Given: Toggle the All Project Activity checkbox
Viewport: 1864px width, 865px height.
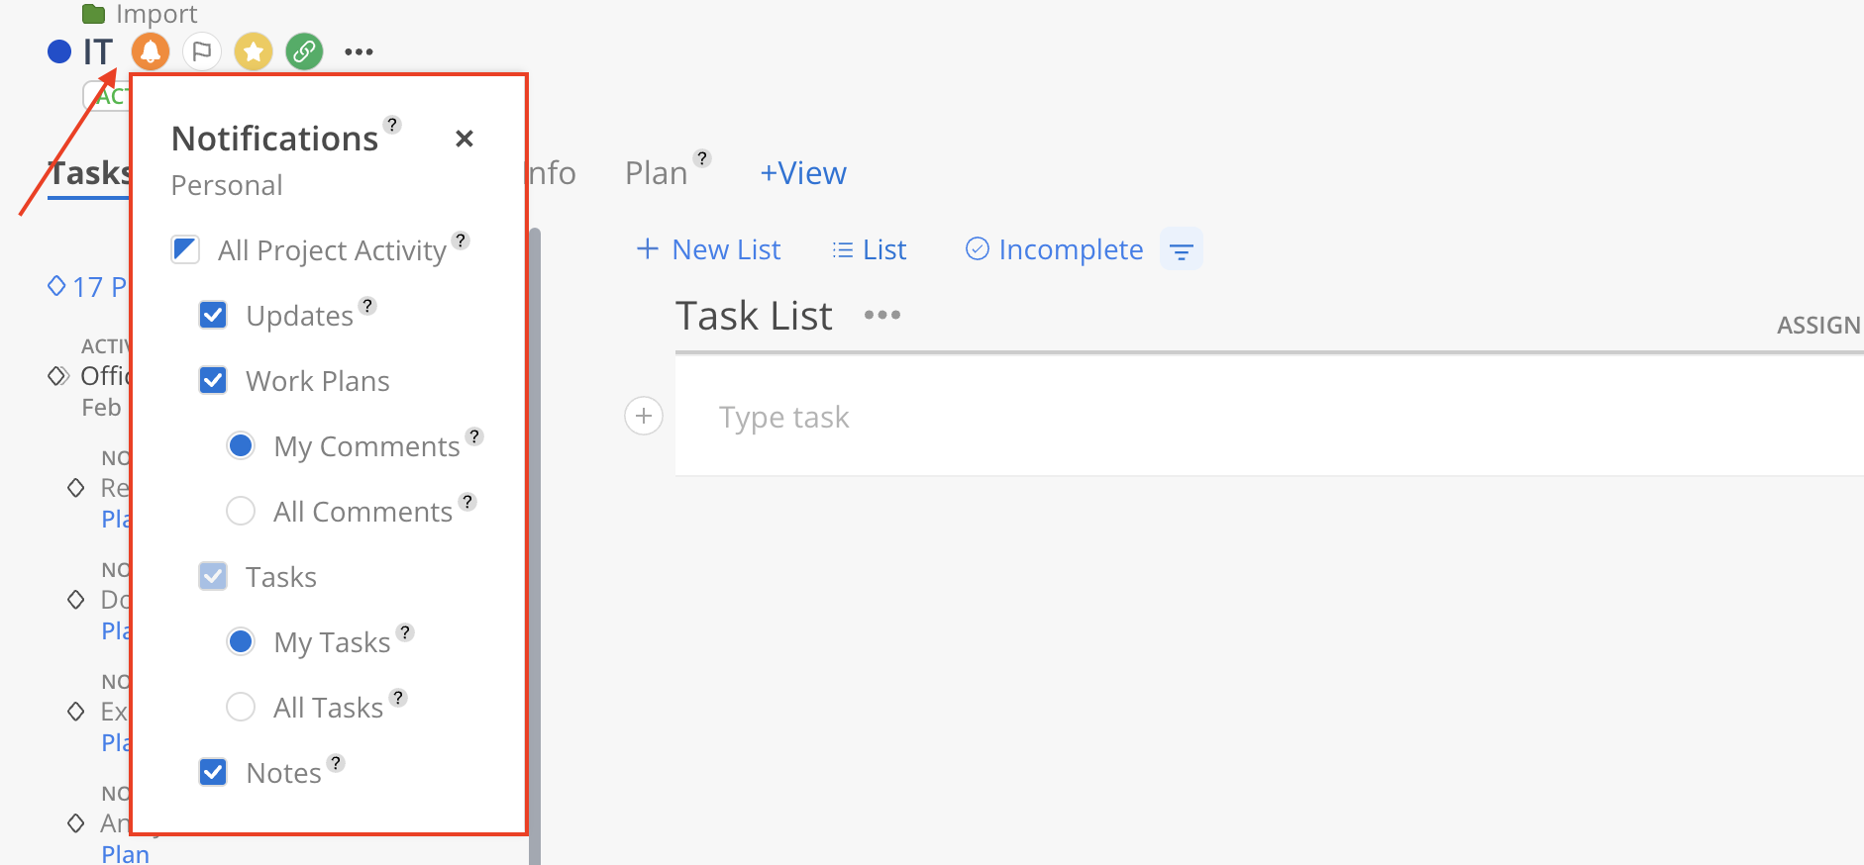Looking at the screenshot, I should point(185,249).
